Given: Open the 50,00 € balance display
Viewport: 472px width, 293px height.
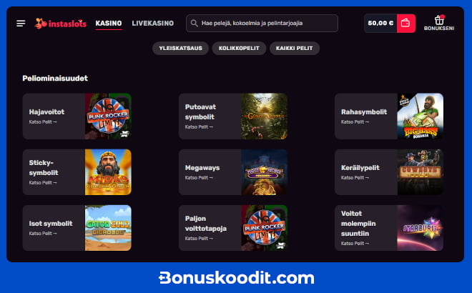Looking at the screenshot, I should [380, 23].
